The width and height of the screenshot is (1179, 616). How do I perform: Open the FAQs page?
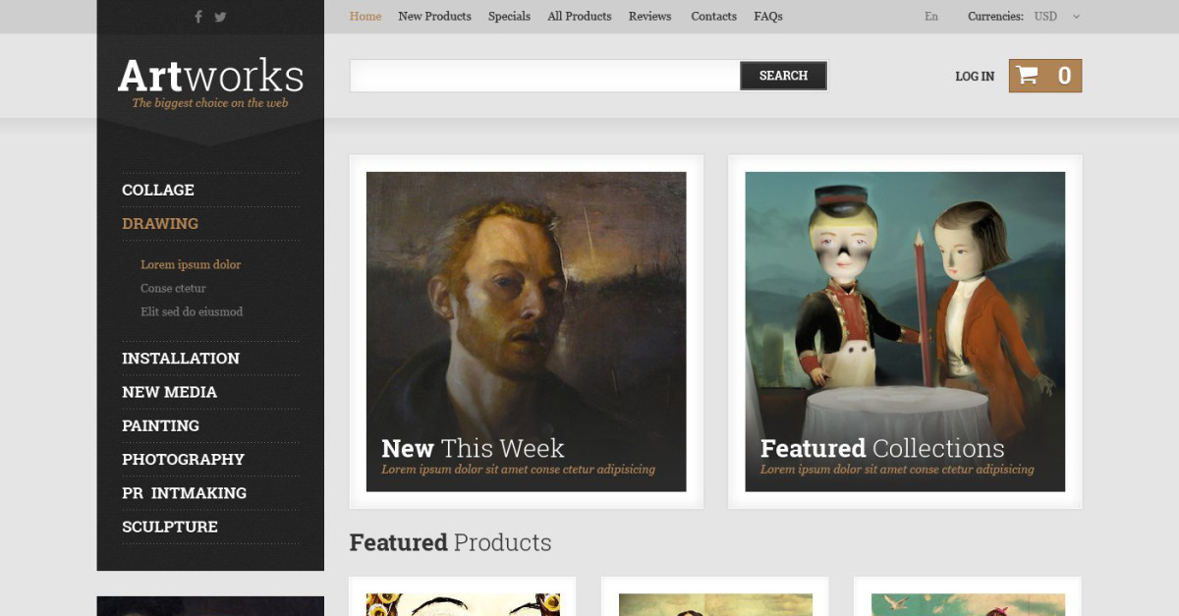click(x=768, y=17)
